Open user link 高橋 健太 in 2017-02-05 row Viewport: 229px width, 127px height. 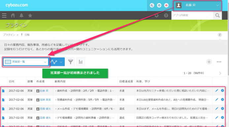(45, 118)
